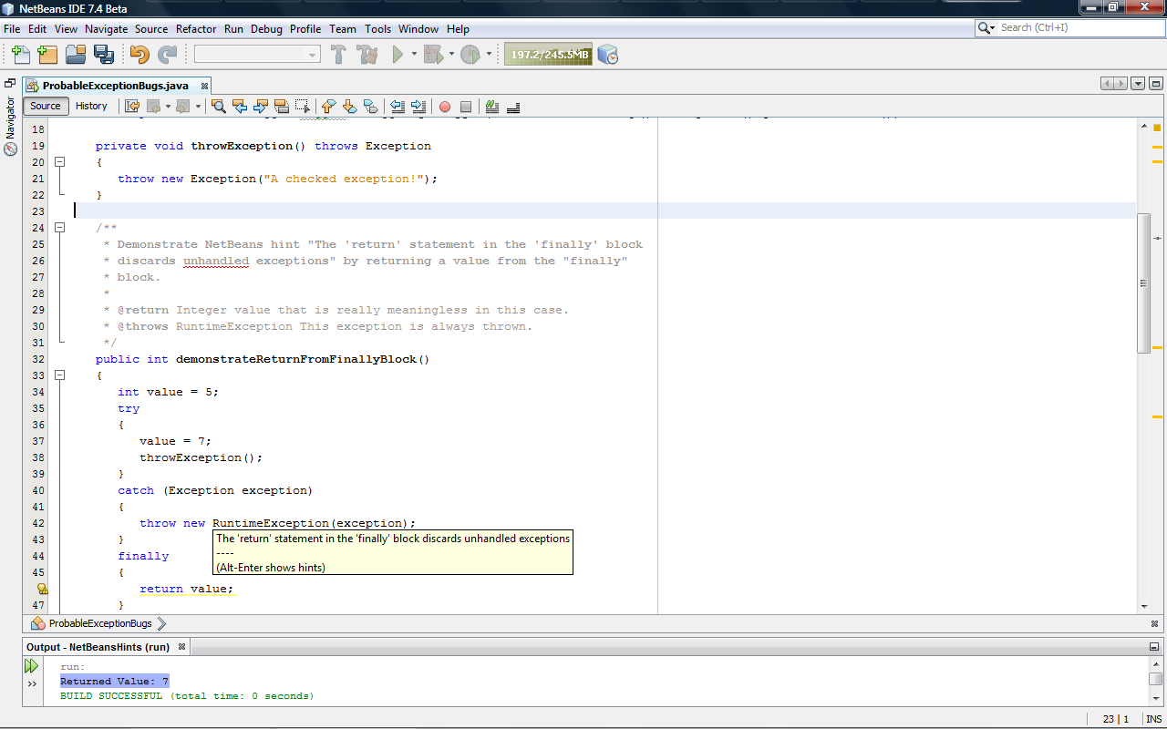Open the File menu
This screenshot has width=1167, height=729.
click(12, 29)
